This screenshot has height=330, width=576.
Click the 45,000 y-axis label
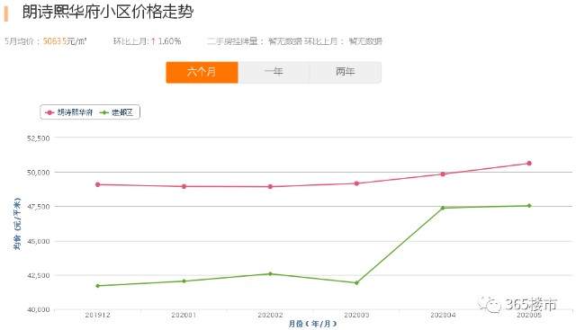(x=38, y=242)
